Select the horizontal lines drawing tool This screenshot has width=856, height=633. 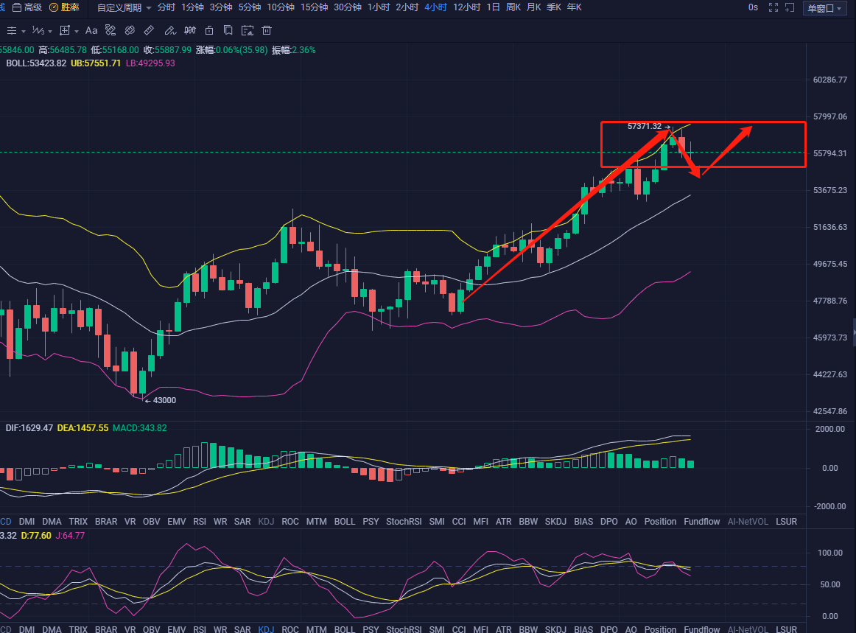click(x=12, y=31)
